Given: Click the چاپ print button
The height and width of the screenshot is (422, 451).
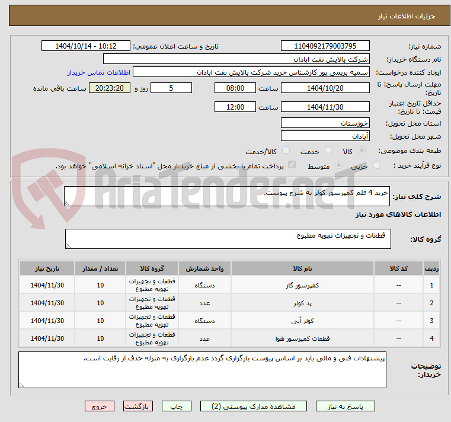Looking at the screenshot, I should pos(177,406).
